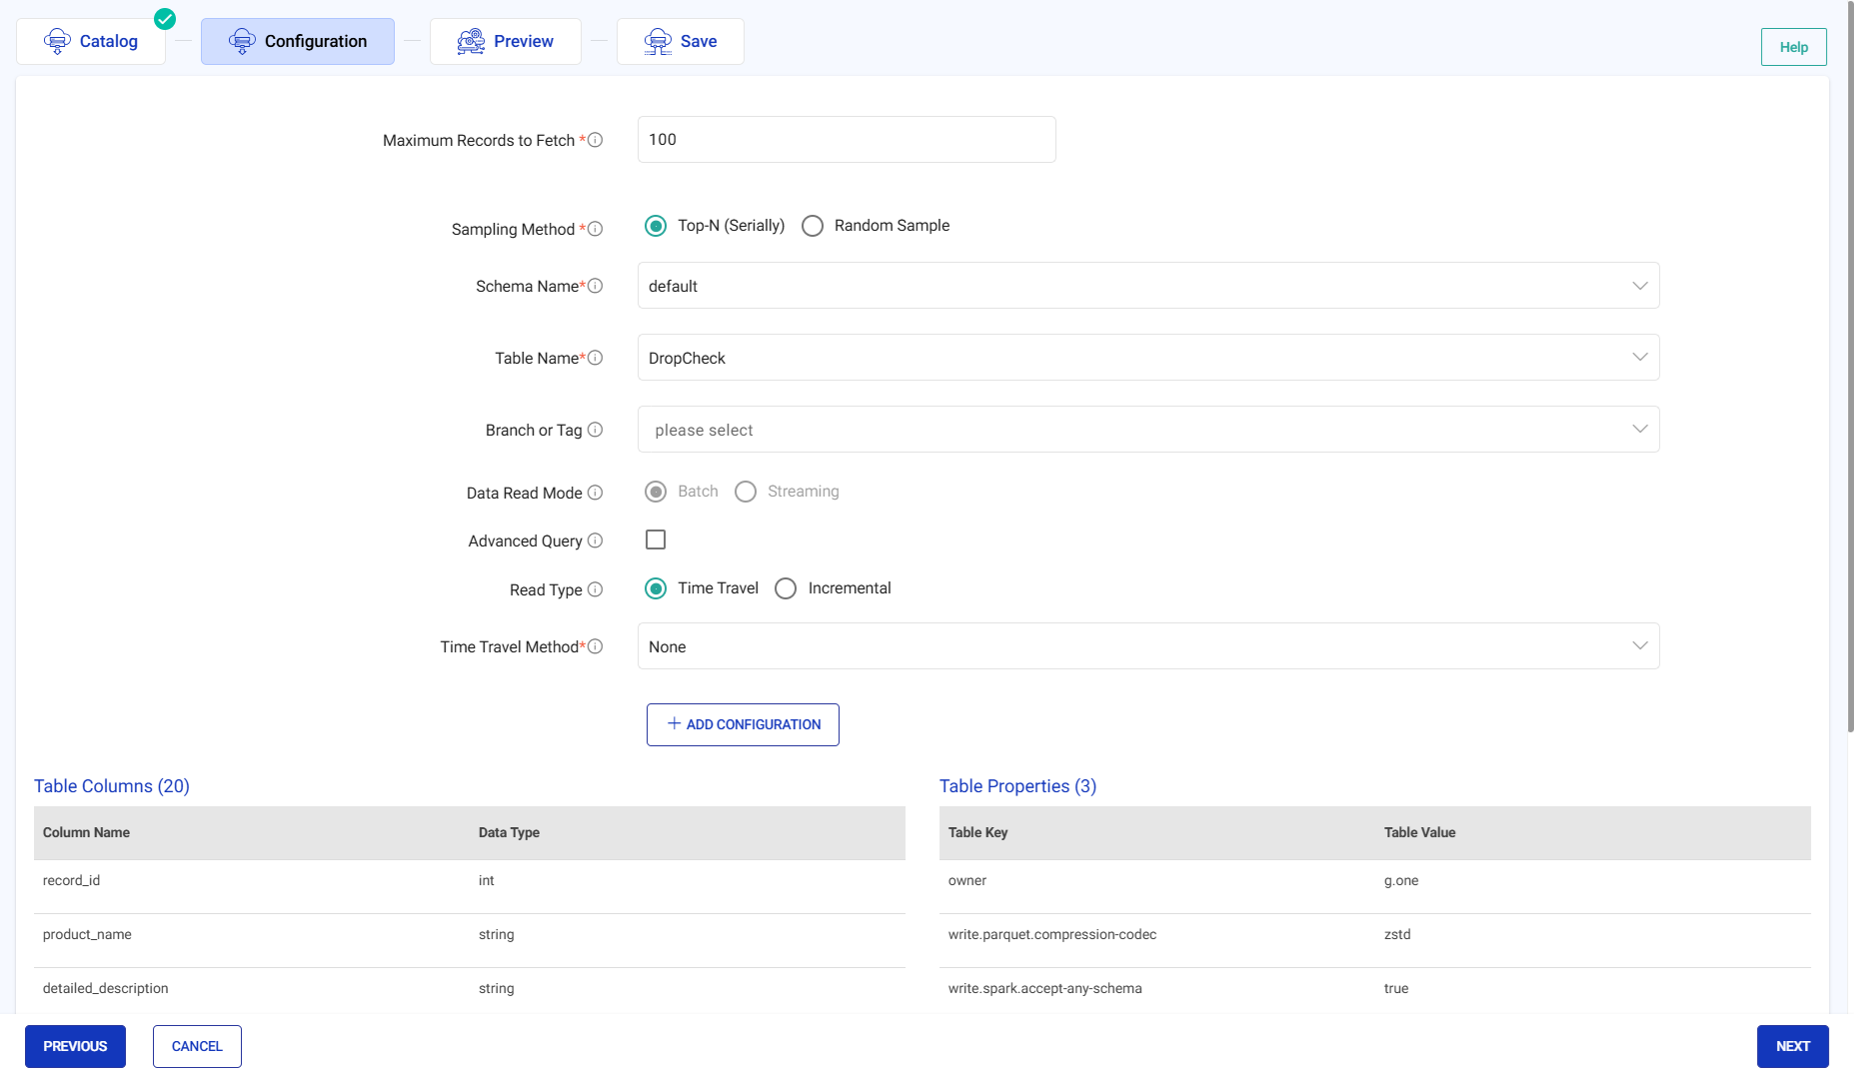The width and height of the screenshot is (1854, 1077).
Task: Click info icon beside Maximum Records to Fetch
Action: point(595,140)
